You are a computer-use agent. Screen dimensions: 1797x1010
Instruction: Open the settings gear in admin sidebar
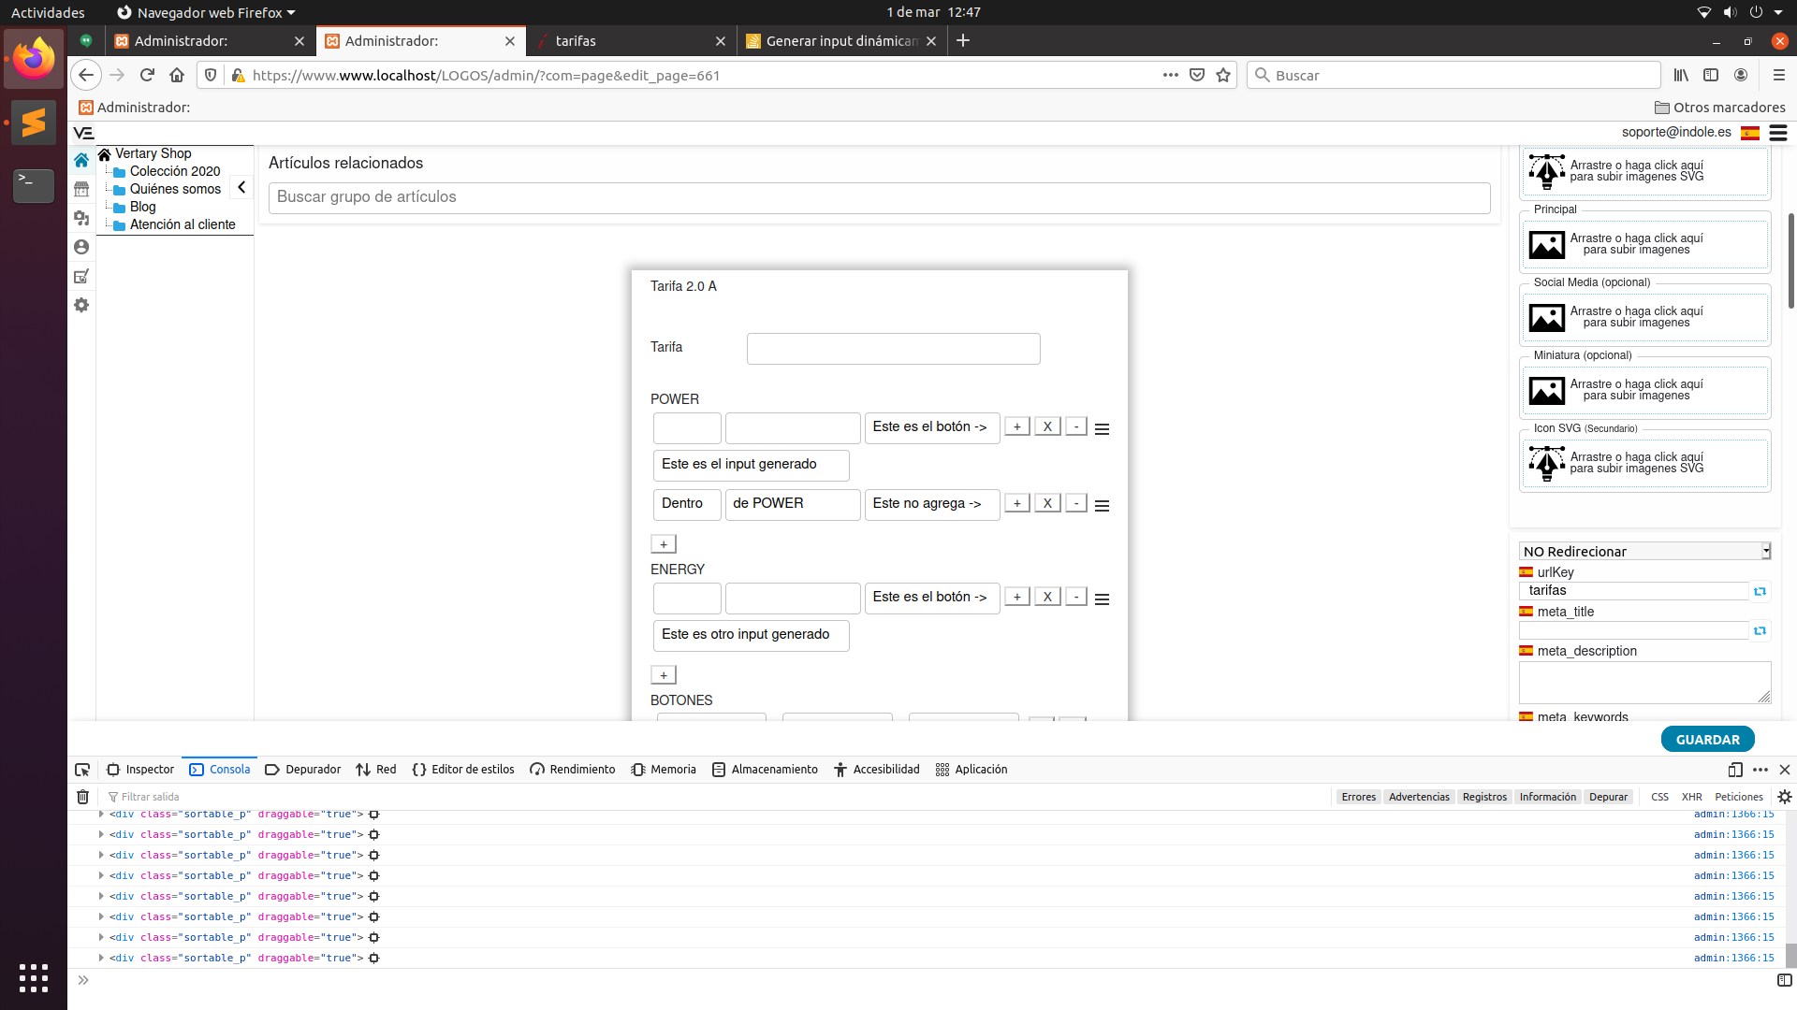coord(81,305)
